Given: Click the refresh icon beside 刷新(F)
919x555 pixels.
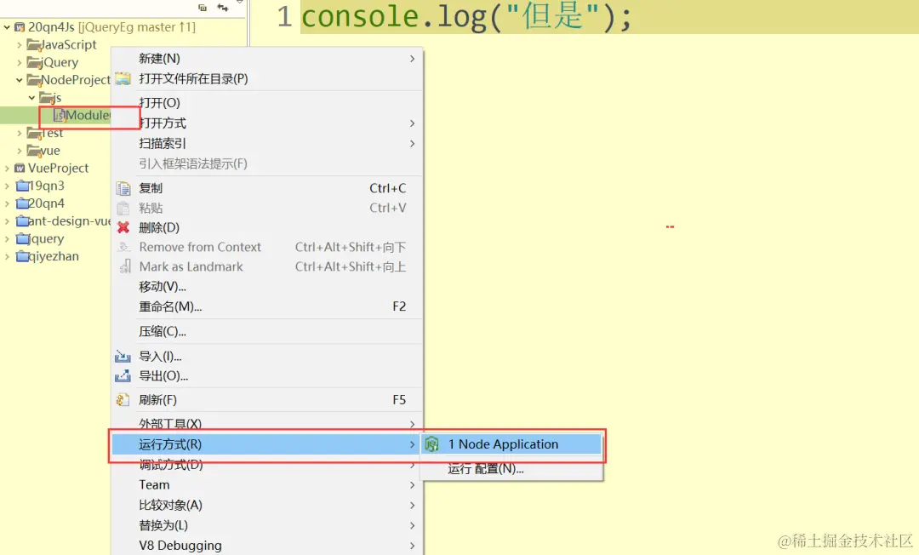Looking at the screenshot, I should click(x=123, y=400).
